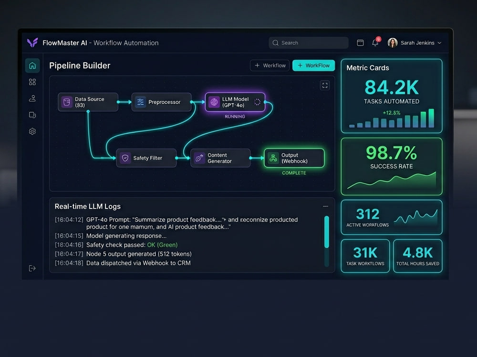Click the 'Data dispatched via Webhook' log line

point(123,263)
